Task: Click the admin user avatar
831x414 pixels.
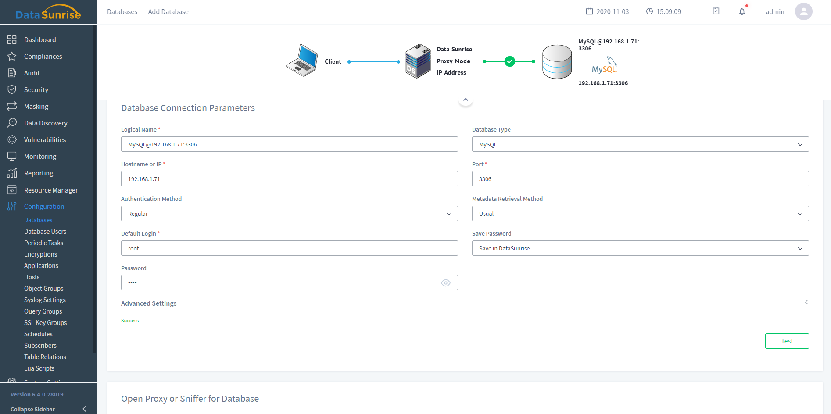Action: click(x=803, y=11)
